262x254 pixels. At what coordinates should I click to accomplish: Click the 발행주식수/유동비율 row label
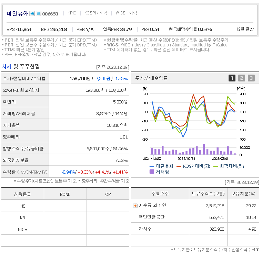(23, 148)
